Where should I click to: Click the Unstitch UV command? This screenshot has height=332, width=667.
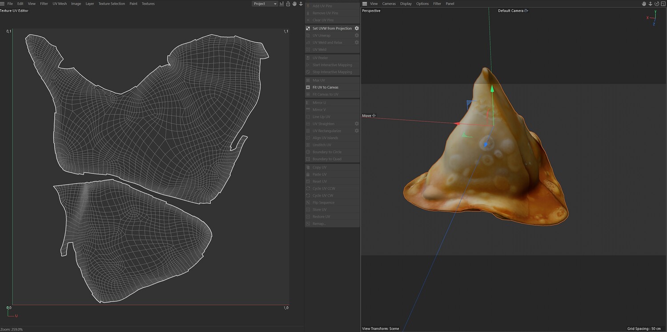point(332,145)
